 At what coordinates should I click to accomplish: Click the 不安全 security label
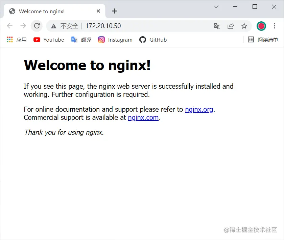[69, 26]
